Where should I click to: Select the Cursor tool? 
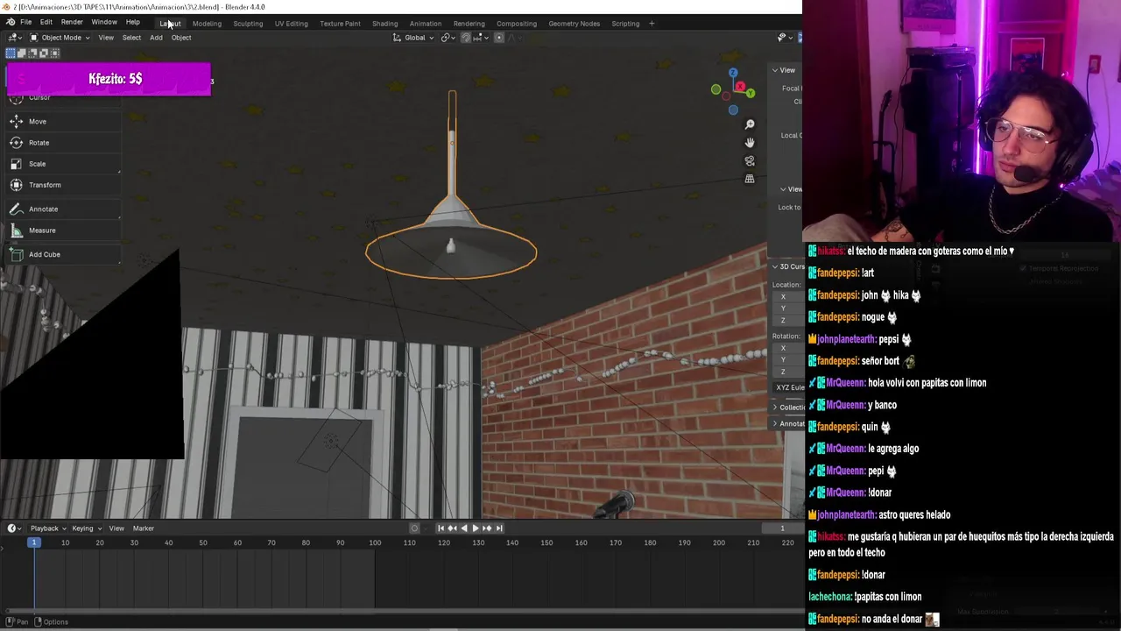[x=61, y=99]
